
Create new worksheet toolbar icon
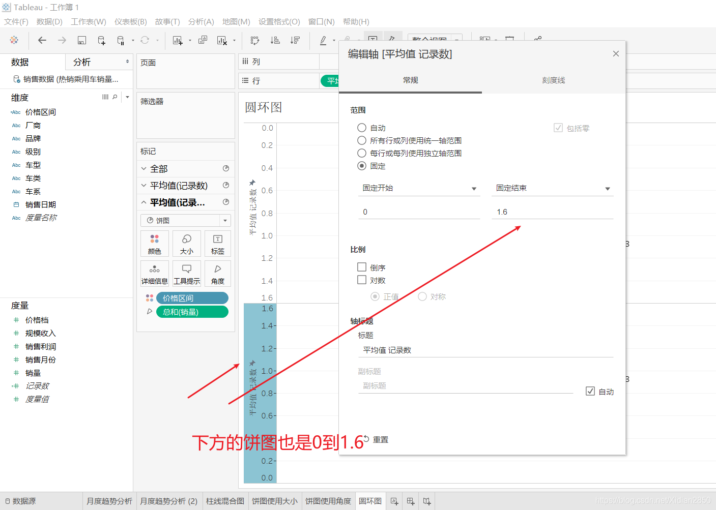(x=178, y=40)
